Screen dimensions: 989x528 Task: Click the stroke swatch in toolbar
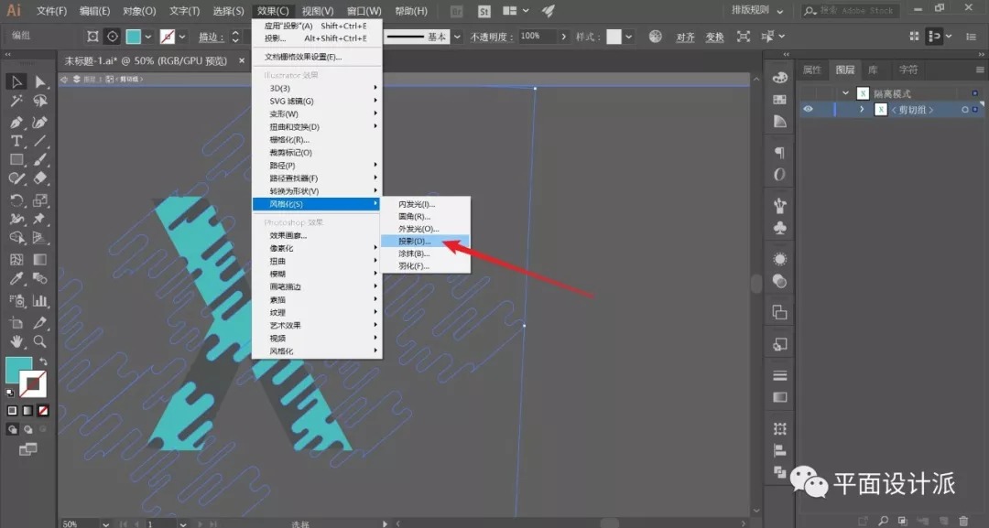pyautogui.click(x=34, y=383)
